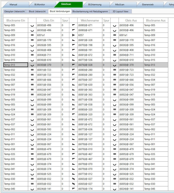Click straight-track icon in Temp-038 Gleis Aus column
This screenshot has width=174, height=193.
tap(115, 149)
